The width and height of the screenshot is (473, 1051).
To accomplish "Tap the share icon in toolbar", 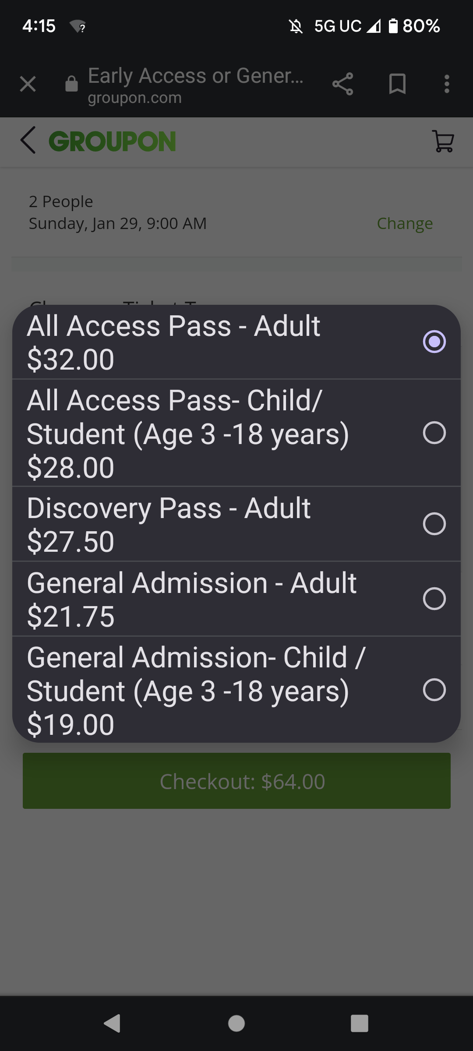I will tap(342, 84).
